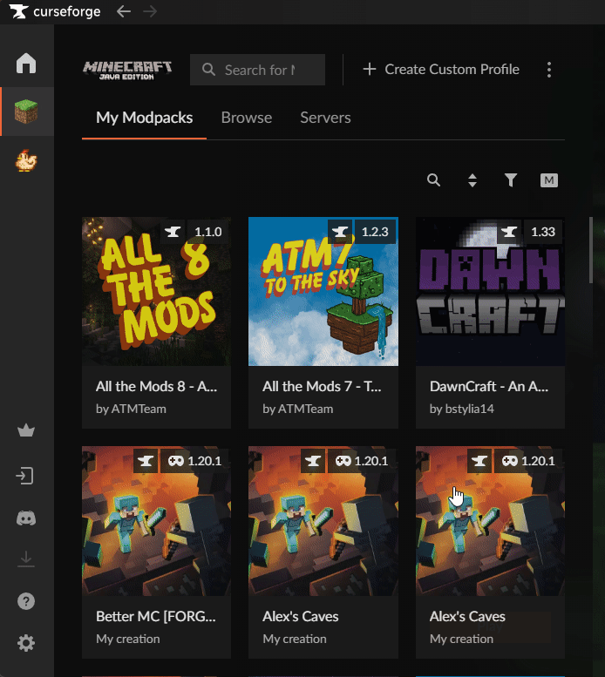Viewport: 605px width, 677px height.
Task: Click Create Custom Profile button
Action: click(x=441, y=69)
